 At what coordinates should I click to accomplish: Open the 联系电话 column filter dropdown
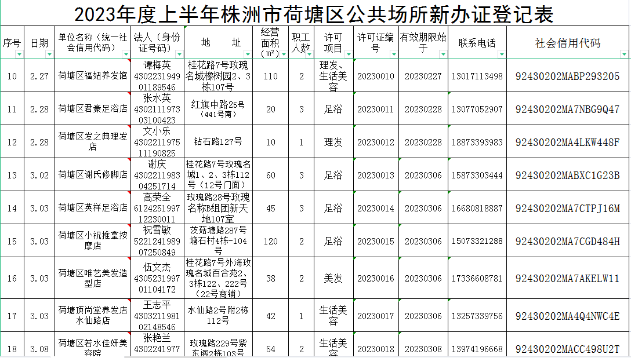[x=502, y=54]
